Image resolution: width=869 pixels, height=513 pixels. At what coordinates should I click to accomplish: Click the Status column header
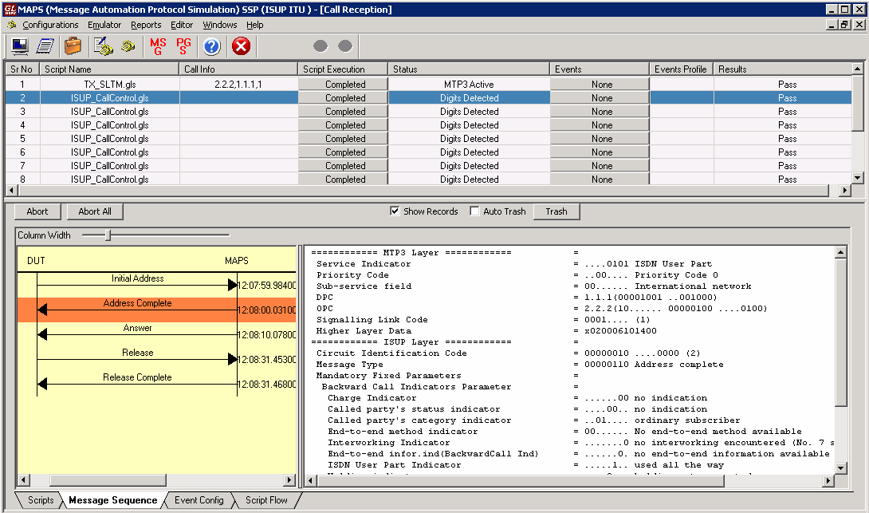[x=469, y=69]
